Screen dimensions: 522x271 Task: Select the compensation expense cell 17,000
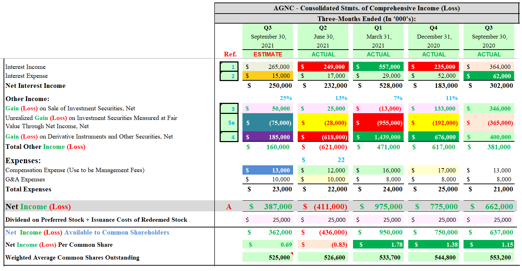point(434,170)
